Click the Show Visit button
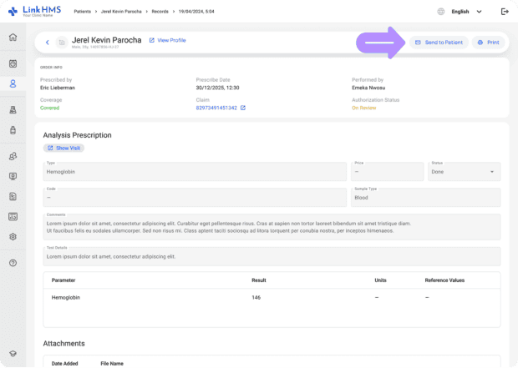Viewport: 518px width, 368px height. pos(63,148)
